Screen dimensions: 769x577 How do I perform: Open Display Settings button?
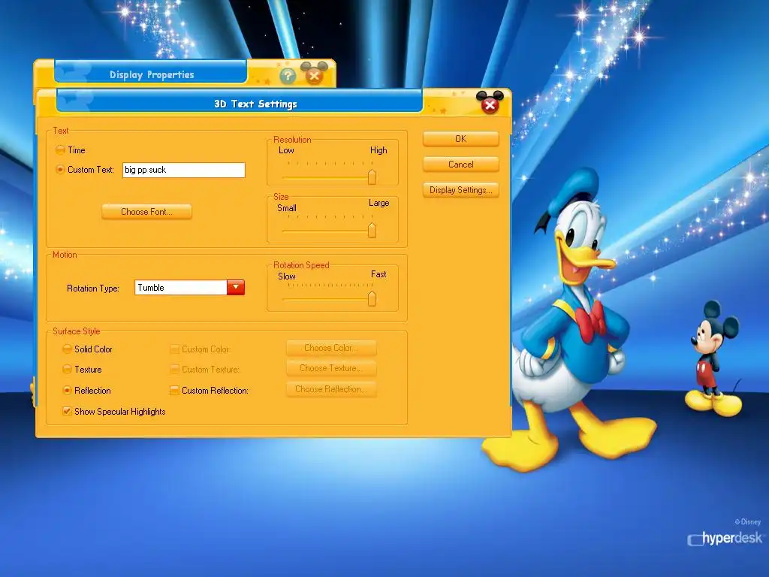(x=461, y=190)
